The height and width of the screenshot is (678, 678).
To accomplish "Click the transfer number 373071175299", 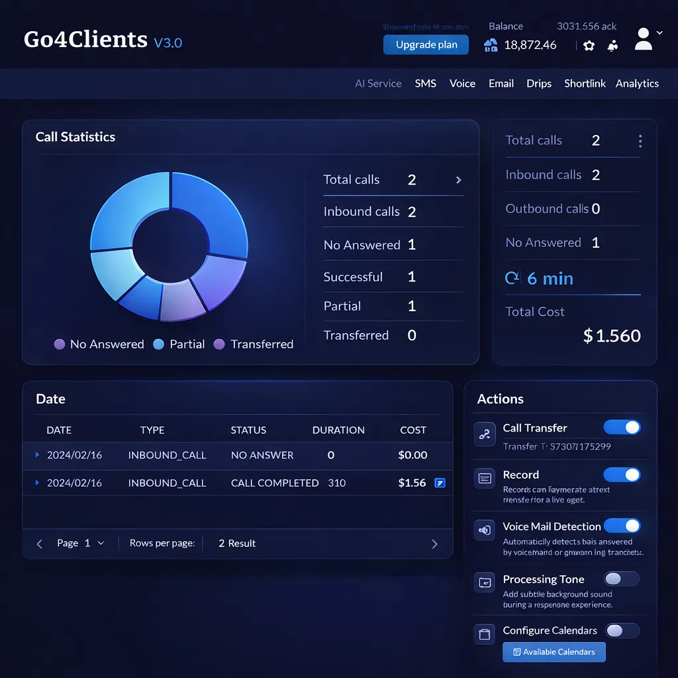I will (580, 446).
